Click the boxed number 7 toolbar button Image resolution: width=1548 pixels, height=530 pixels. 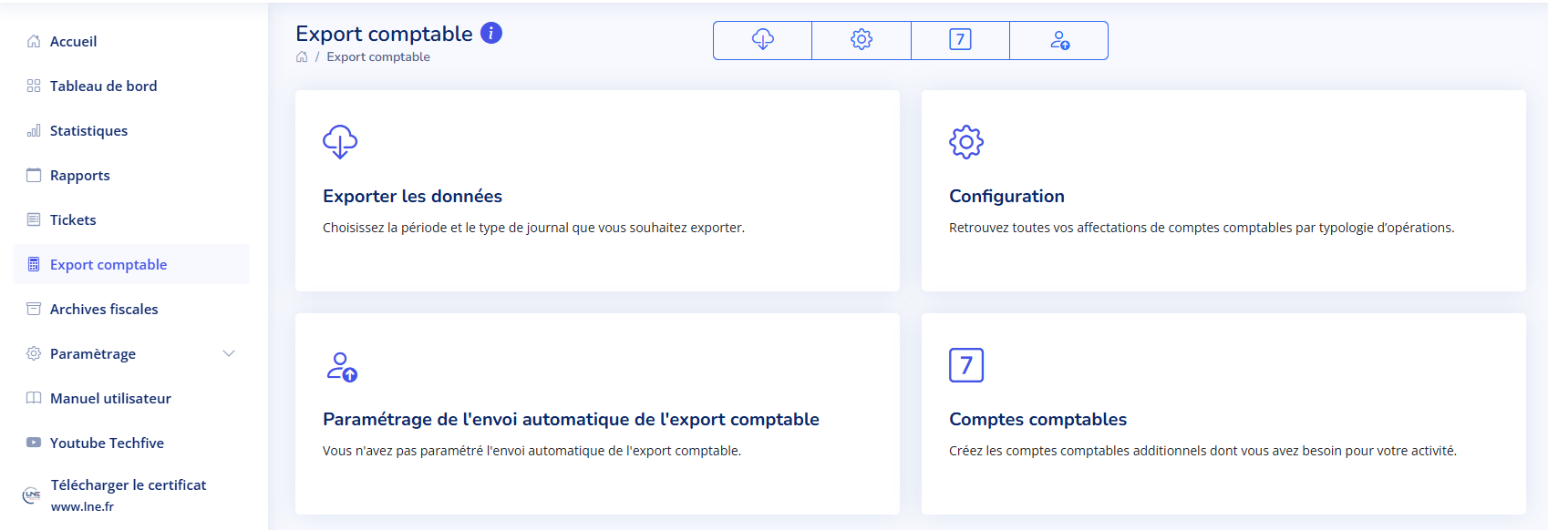coord(960,40)
